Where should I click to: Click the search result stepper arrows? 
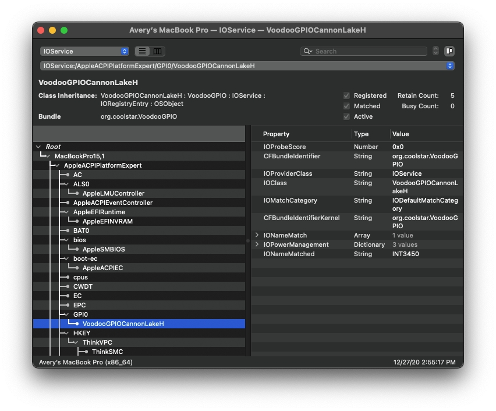click(435, 51)
